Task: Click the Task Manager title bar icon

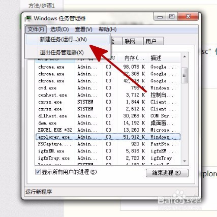Action: [x=28, y=18]
